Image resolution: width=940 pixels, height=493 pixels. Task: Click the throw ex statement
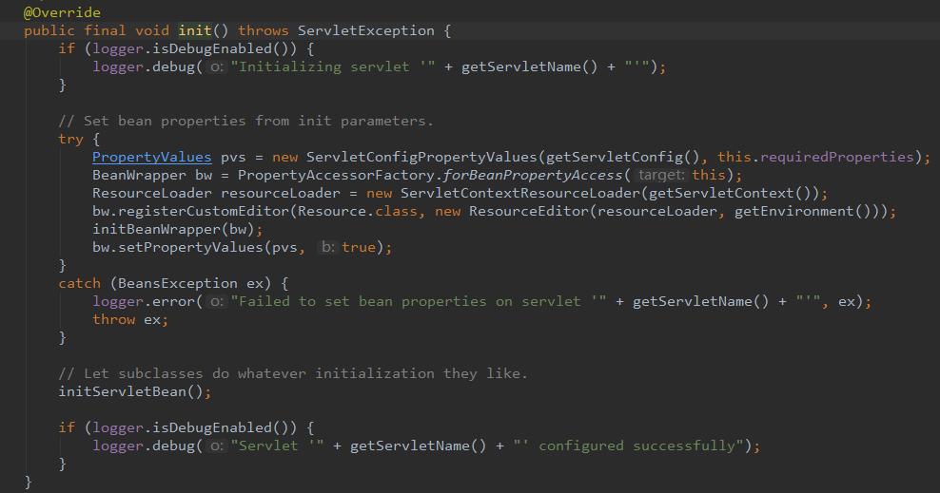pyautogui.click(x=129, y=319)
